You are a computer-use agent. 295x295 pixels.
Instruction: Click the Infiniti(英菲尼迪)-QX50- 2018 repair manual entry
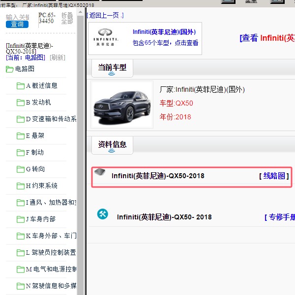[164, 217]
